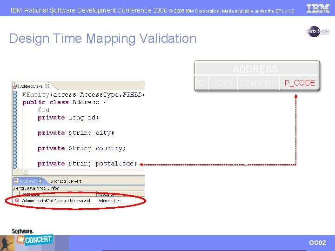The width and height of the screenshot is (335, 251).
Task: Click the 'private String city' line
Action: tap(76, 133)
